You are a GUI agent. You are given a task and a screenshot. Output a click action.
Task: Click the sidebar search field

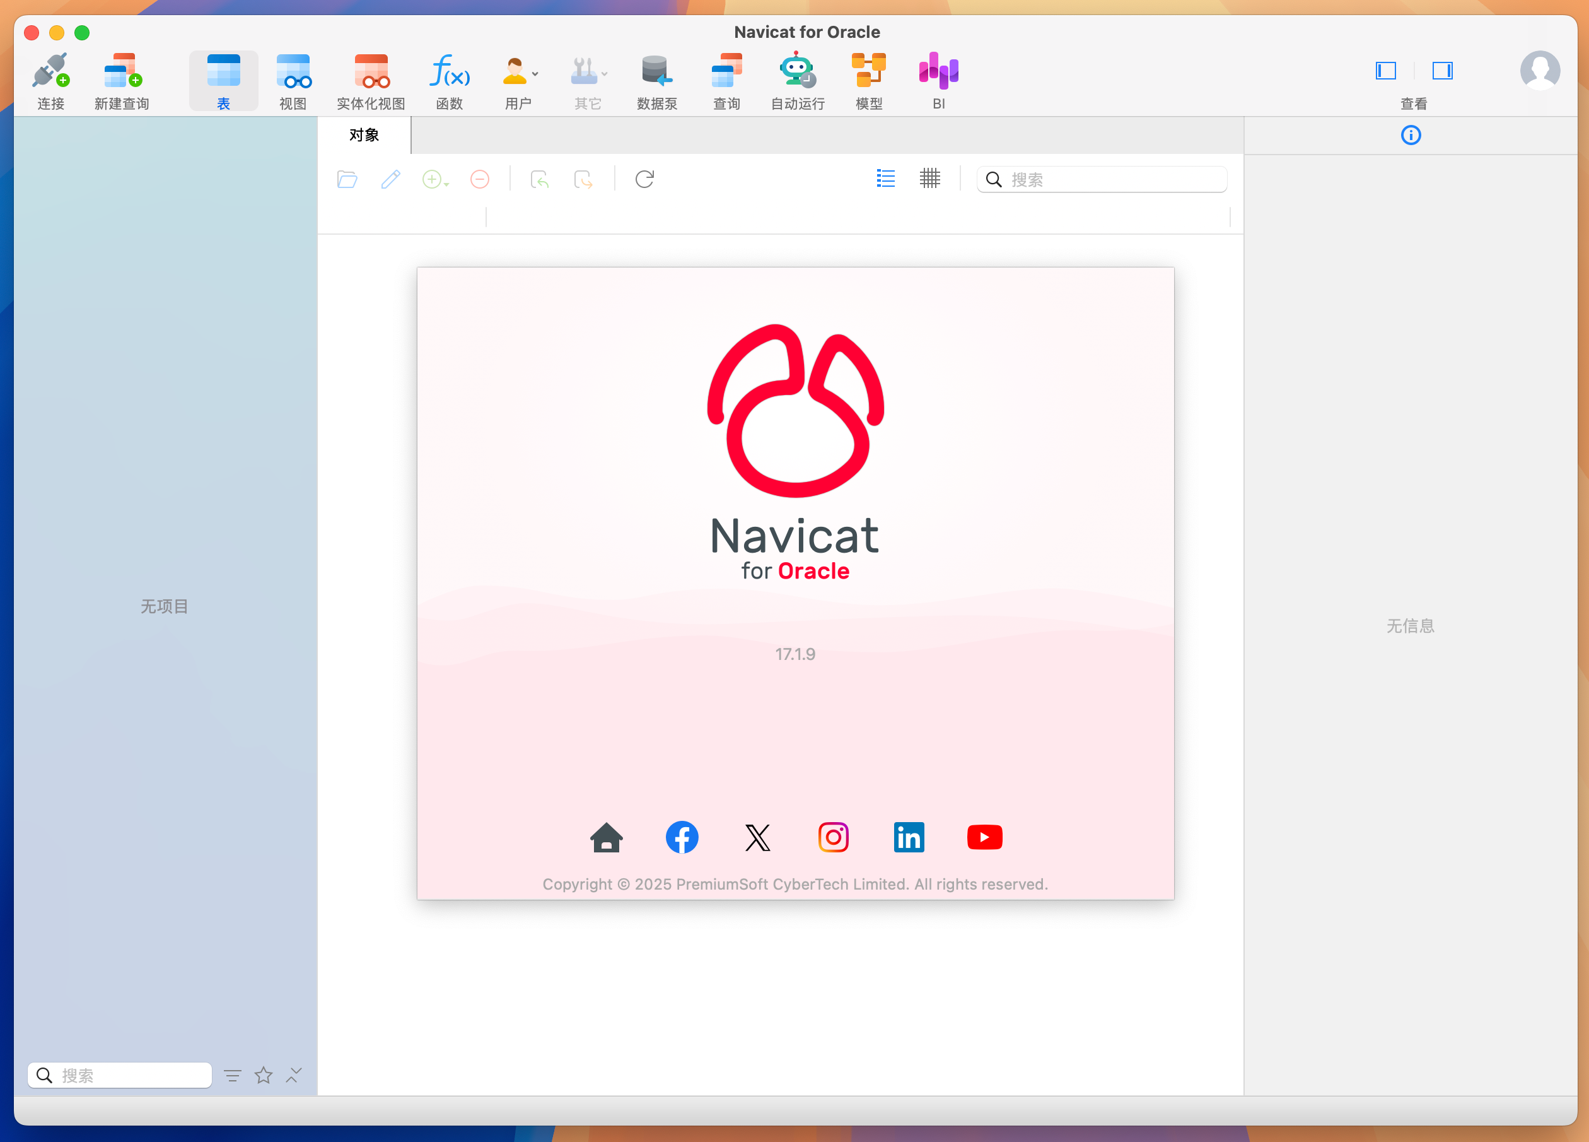[119, 1074]
